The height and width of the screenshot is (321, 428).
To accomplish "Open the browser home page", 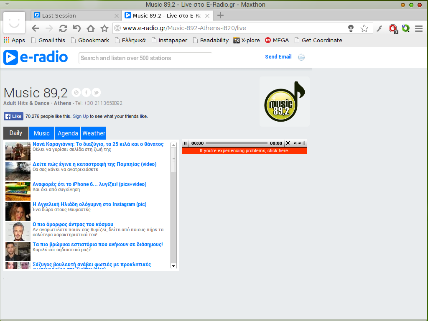I will pyautogui.click(x=91, y=28).
